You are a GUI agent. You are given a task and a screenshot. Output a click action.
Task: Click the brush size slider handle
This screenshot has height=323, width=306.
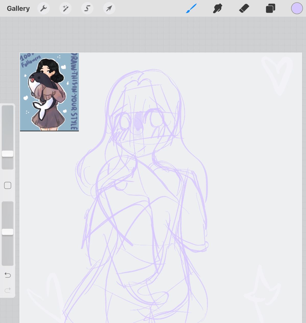8,153
